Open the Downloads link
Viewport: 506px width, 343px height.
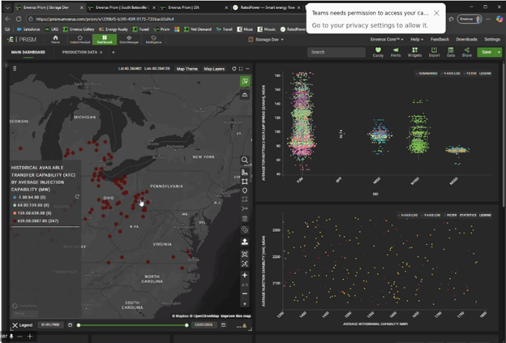coord(466,40)
